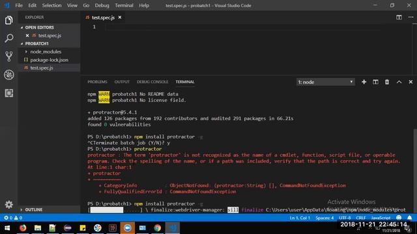
Task: Open Zoom from the taskbar
Action: [128, 228]
